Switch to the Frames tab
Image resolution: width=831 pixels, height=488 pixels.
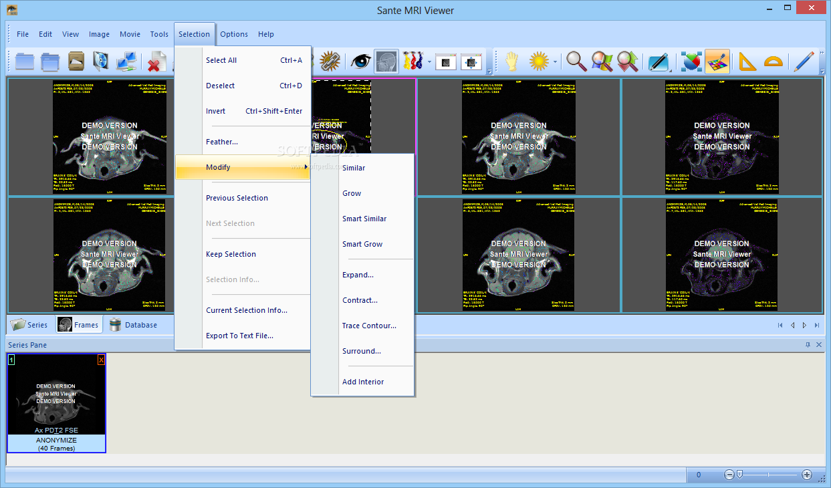click(x=78, y=325)
